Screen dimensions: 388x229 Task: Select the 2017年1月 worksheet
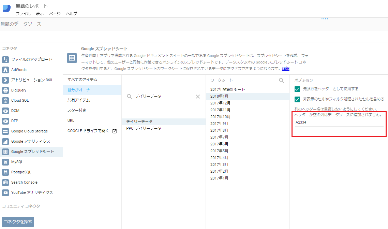point(248,178)
